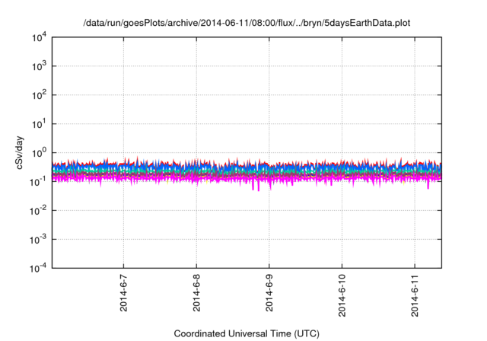487x341 pixels.
Task: Click the 10^1 y-axis tick label
Action: pyautogui.click(x=37, y=124)
